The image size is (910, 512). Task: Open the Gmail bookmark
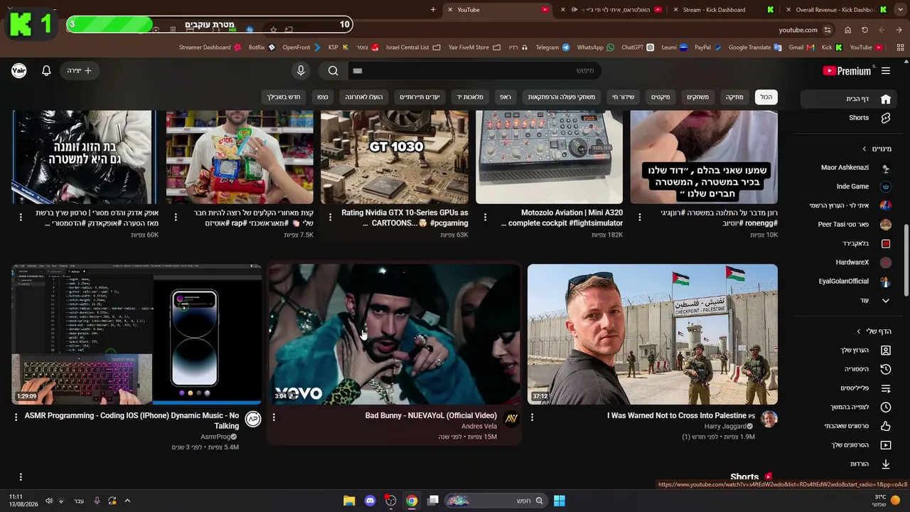[801, 48]
